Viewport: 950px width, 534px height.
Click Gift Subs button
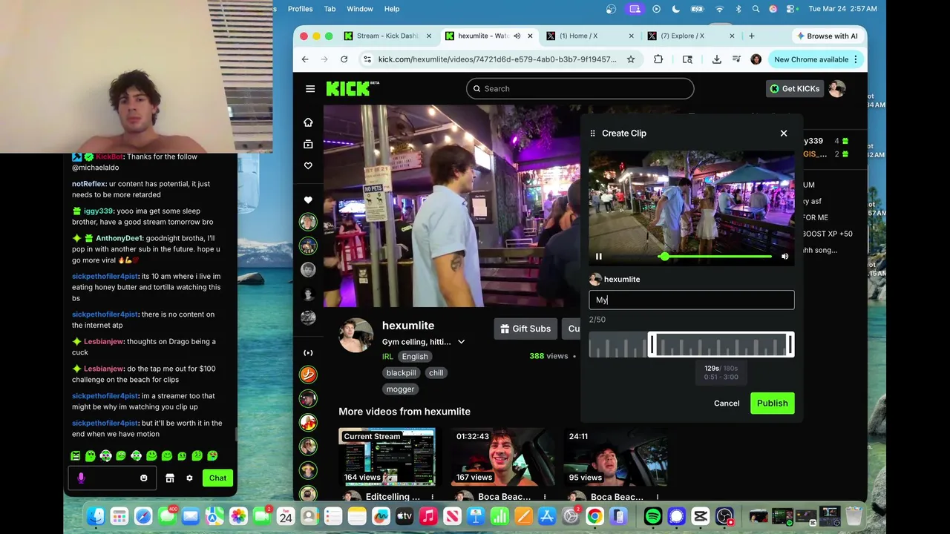pyautogui.click(x=525, y=329)
